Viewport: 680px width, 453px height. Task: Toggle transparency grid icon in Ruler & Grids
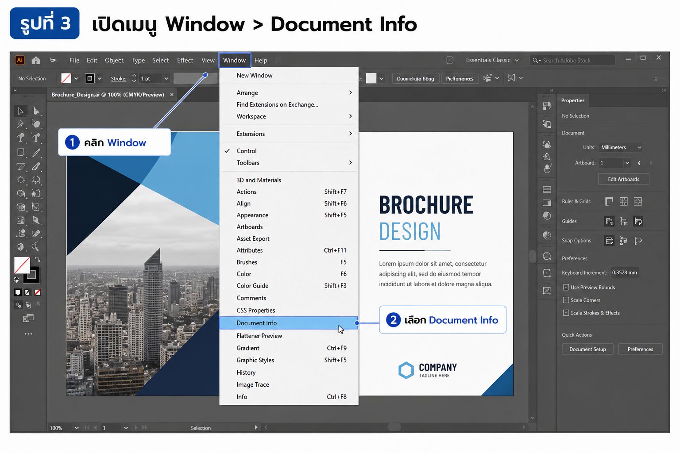637,202
